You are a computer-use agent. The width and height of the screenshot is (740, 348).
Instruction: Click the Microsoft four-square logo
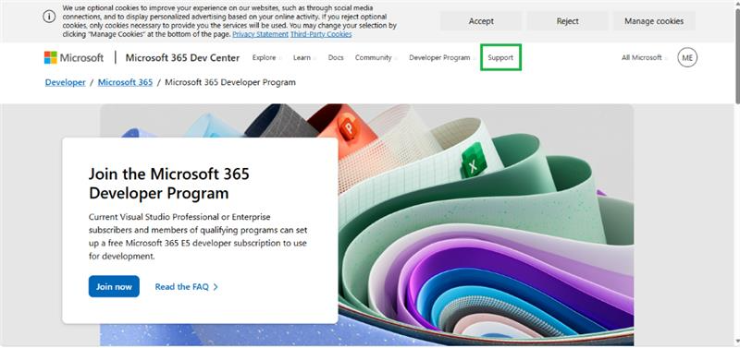51,57
